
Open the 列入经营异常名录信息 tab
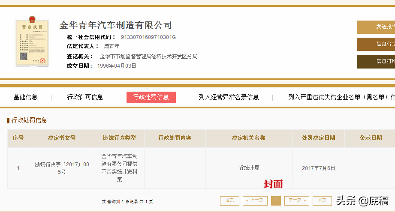[x=229, y=97]
